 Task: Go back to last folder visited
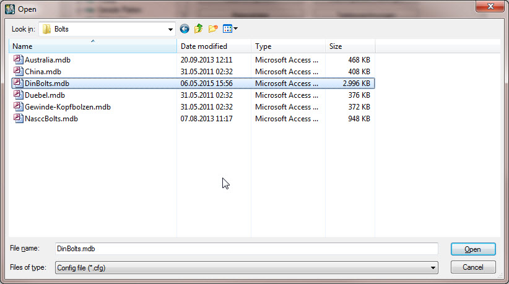(185, 29)
